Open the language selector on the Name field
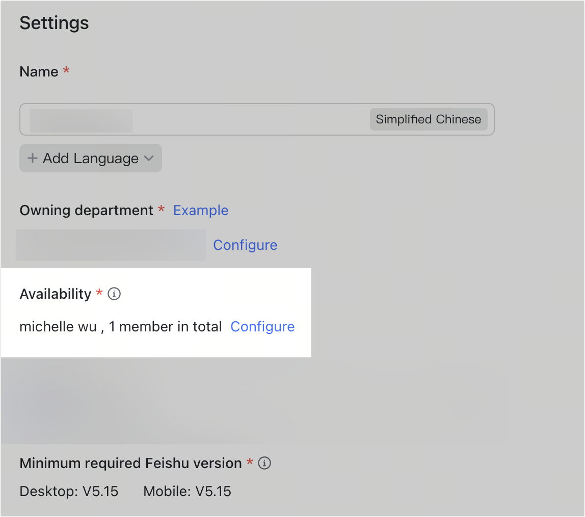Image resolution: width=585 pixels, height=517 pixels. point(428,119)
